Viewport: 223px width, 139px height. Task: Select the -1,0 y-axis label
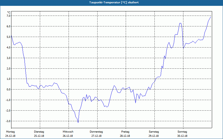(8, 100)
